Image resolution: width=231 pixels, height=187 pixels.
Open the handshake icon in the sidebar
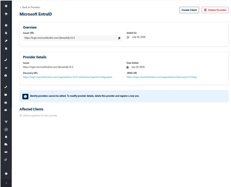pyautogui.click(x=6, y=152)
